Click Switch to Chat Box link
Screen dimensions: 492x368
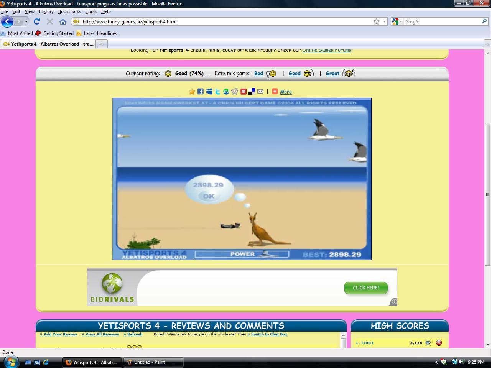click(x=267, y=334)
